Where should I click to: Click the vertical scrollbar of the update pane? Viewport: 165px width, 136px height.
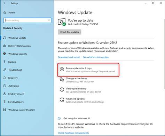point(164,54)
